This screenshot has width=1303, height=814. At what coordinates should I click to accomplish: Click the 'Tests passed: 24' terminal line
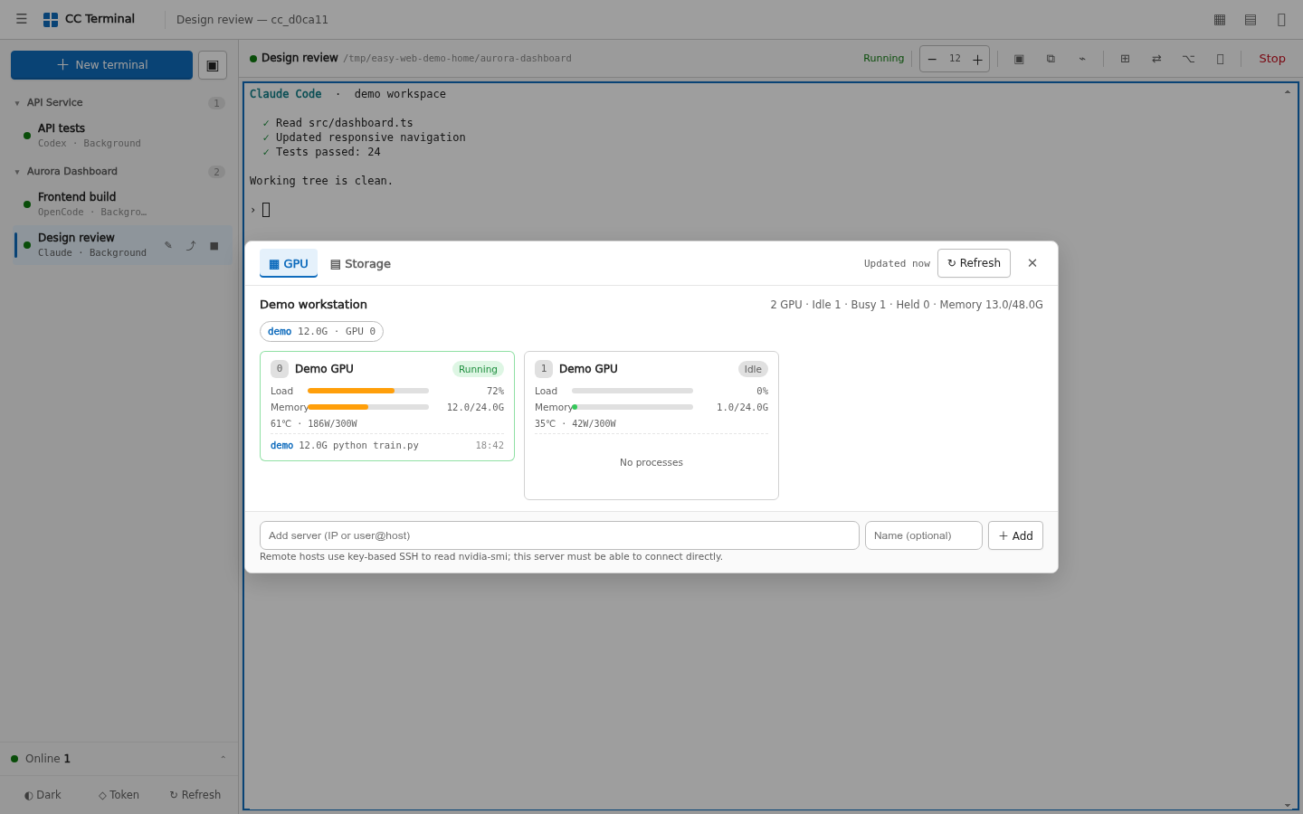[328, 152]
